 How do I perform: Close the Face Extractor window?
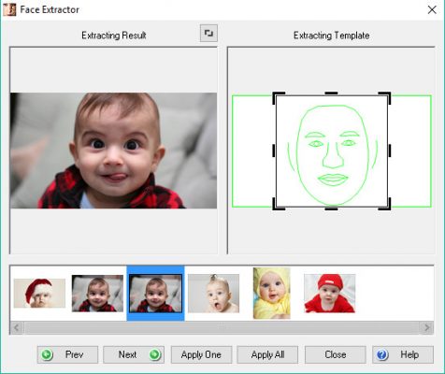[432, 9]
